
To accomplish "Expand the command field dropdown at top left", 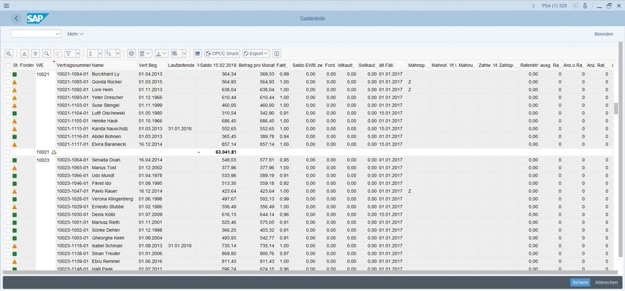I will 57,34.
